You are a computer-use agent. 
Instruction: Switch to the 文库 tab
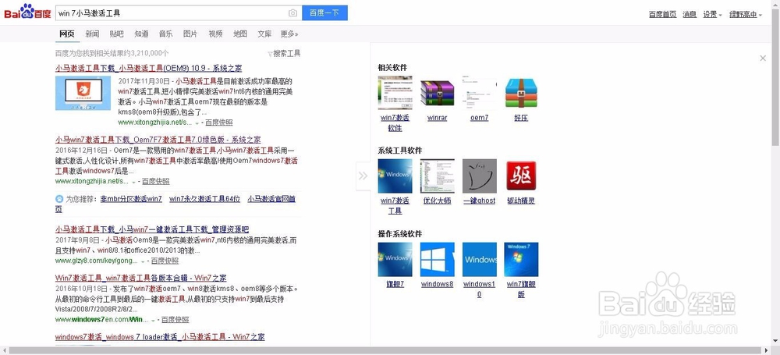[264, 34]
